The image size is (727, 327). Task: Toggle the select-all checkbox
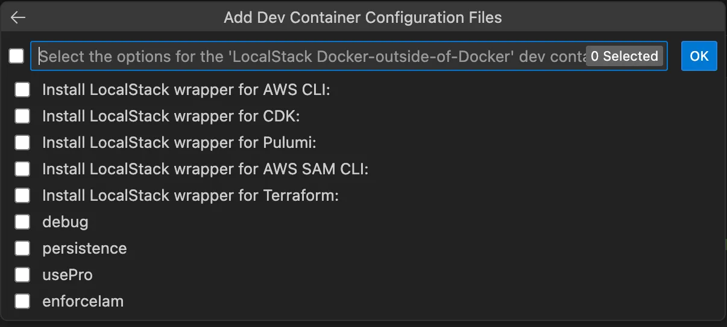coord(16,56)
